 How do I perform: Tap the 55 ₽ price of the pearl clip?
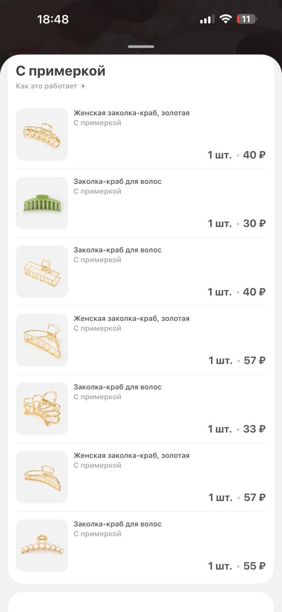click(x=254, y=566)
